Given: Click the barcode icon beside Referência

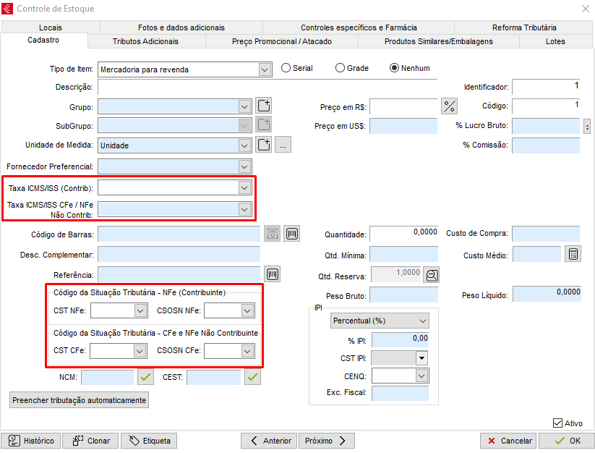Looking at the screenshot, I should point(272,274).
